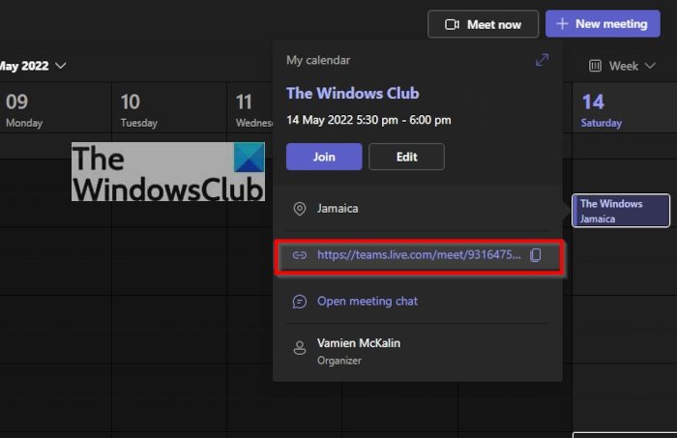Viewport: 677px width, 438px height.
Task: Open meeting chat
Action: [x=368, y=301]
